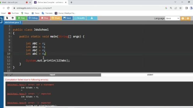Image resolution: width=193 pixels, height=108 pixels.
Task: Open the browser side panel icon
Action: [x=186, y=8]
